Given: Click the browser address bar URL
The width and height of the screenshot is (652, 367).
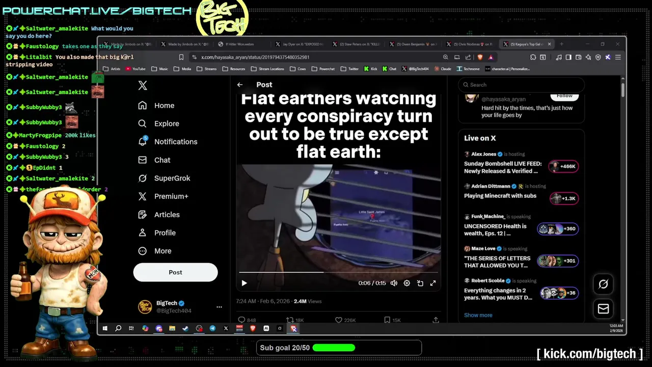Looking at the screenshot, I should 255,57.
